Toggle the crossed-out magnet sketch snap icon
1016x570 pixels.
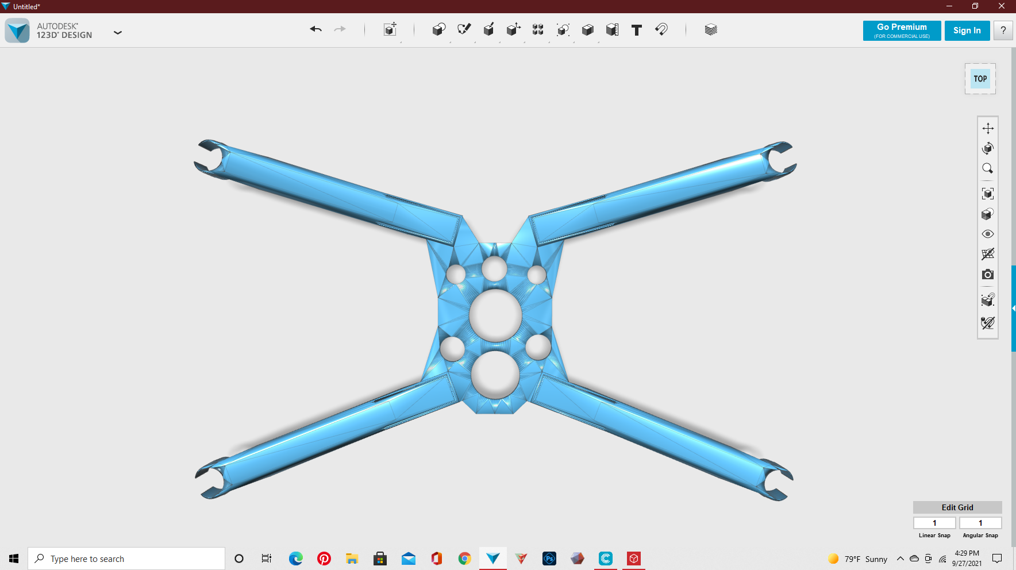(988, 323)
